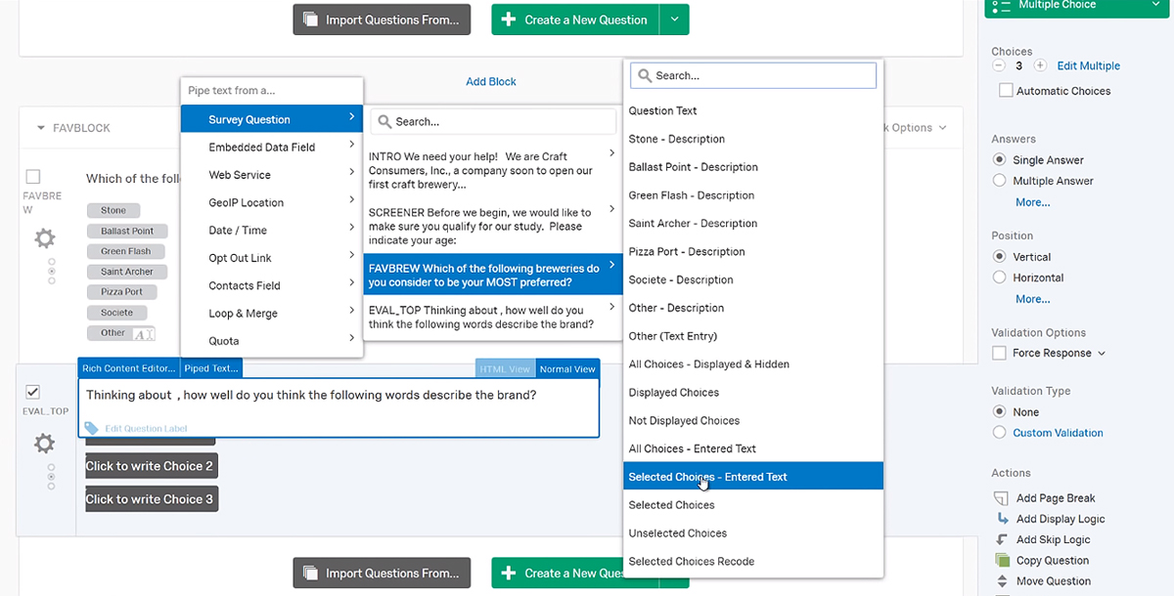Viewport: 1174px width, 596px height.
Task: Select the Multiple Answer radio button
Action: click(999, 180)
